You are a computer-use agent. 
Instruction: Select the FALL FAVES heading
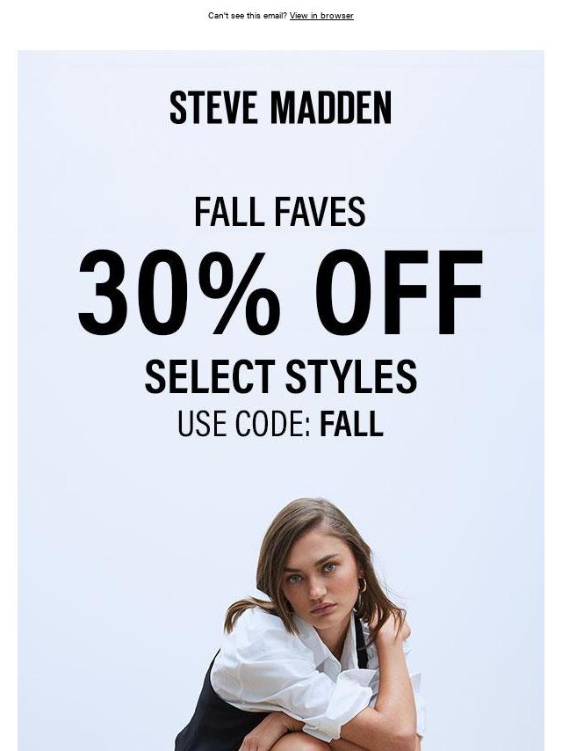280,212
